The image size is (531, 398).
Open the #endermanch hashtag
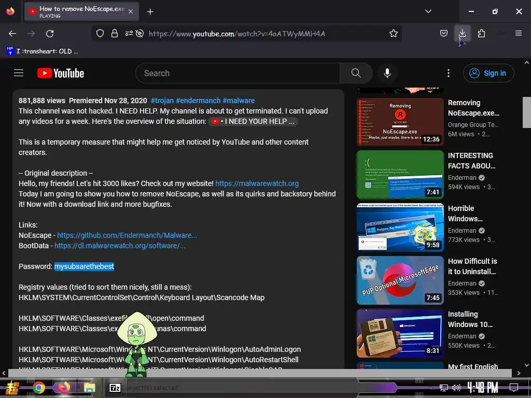pyautogui.click(x=198, y=101)
